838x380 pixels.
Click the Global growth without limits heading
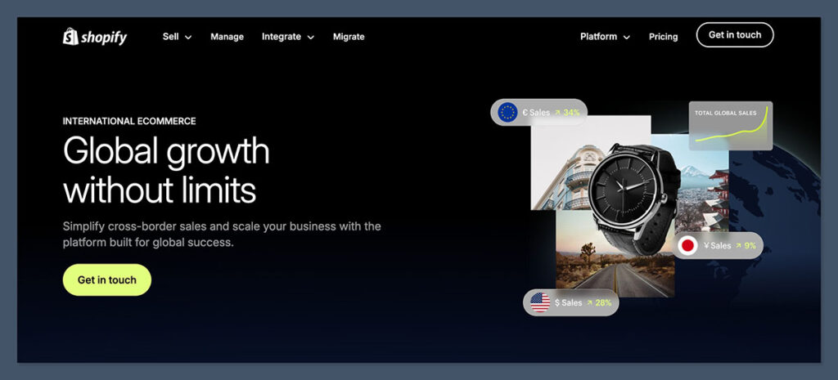166,171
